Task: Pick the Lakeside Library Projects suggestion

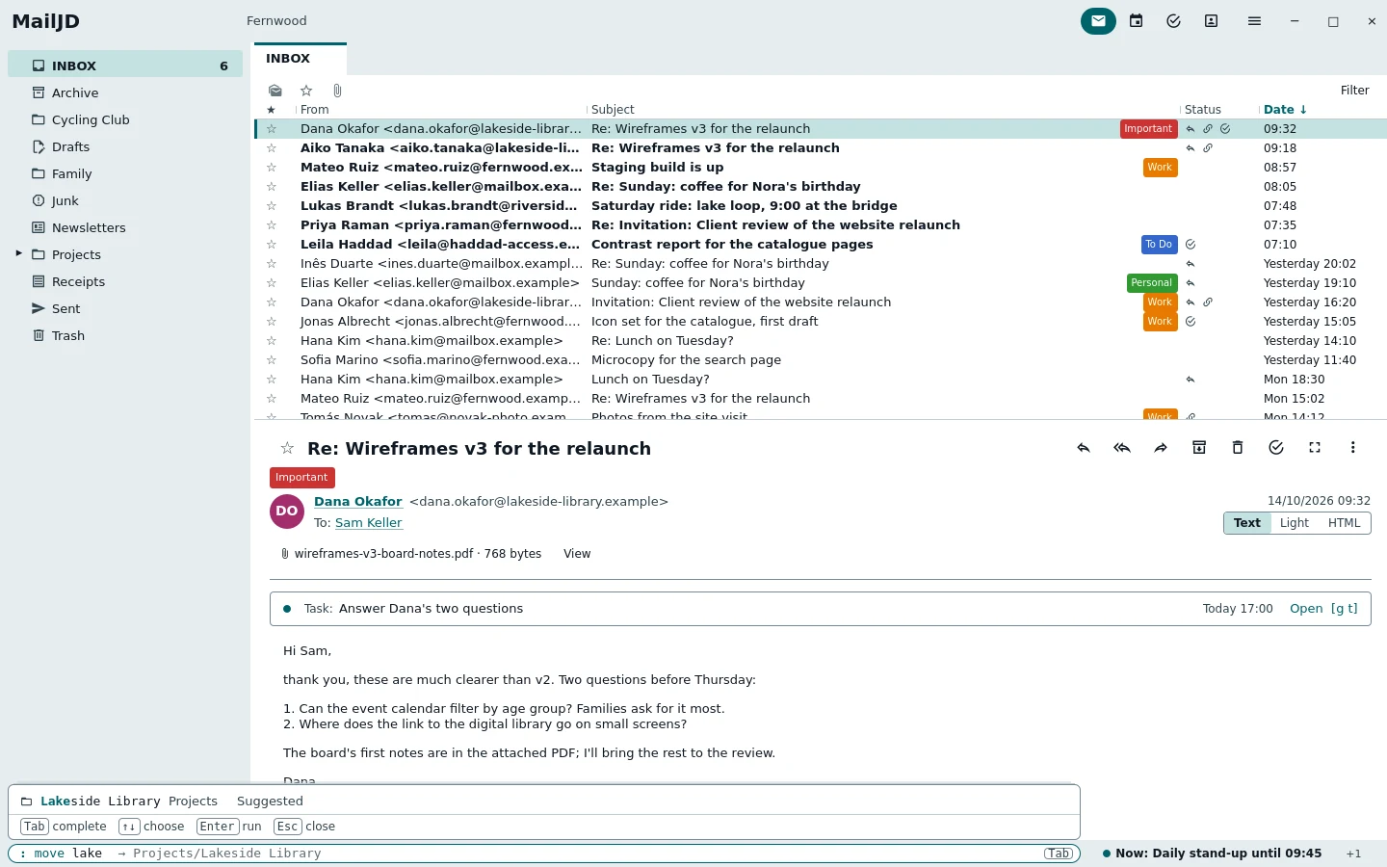Action: click(x=544, y=801)
